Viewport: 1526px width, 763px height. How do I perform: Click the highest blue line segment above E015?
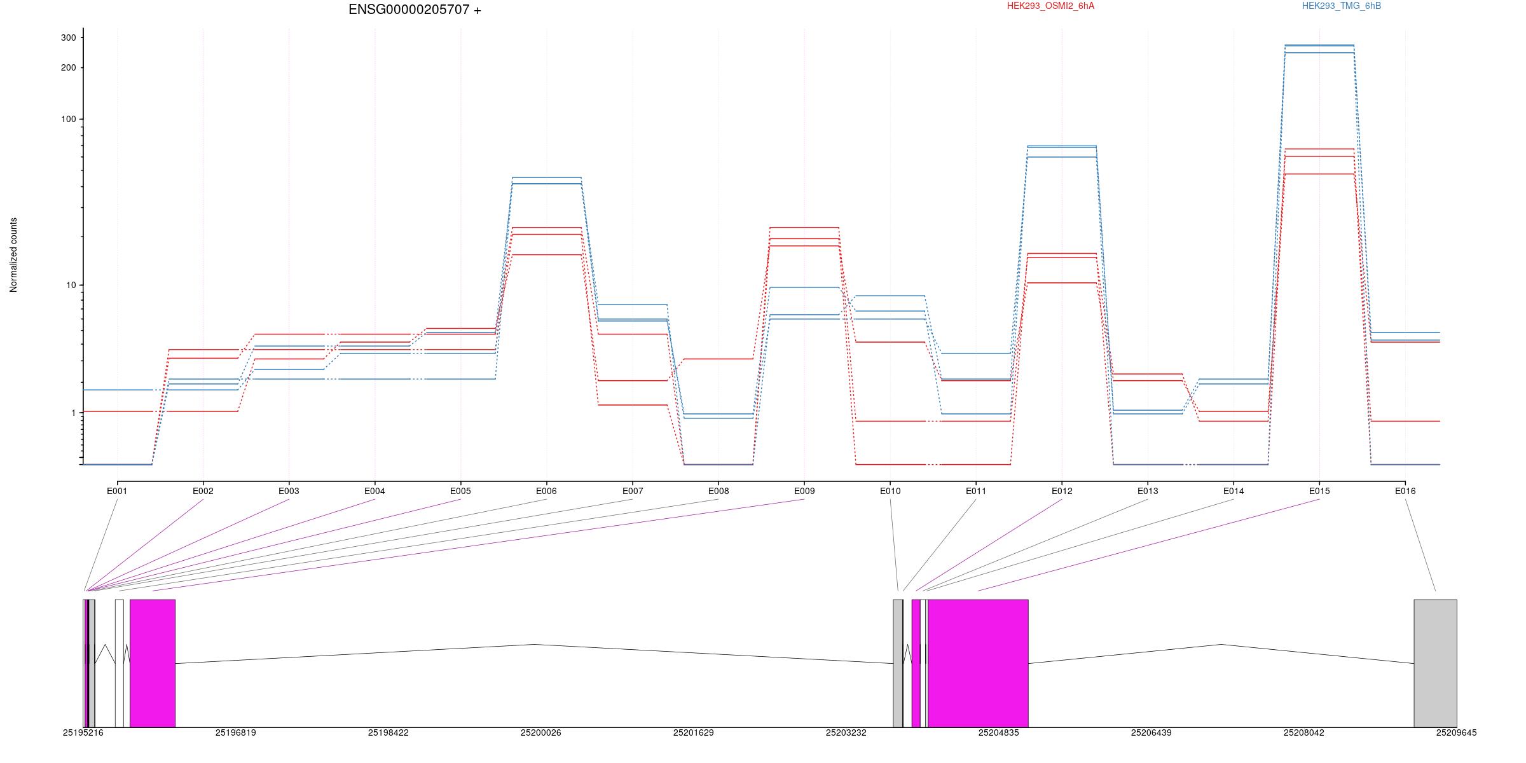(1319, 45)
